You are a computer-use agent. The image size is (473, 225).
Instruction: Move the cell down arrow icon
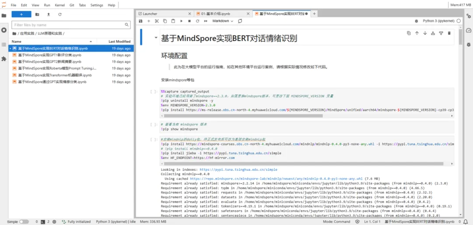click(x=425, y=33)
